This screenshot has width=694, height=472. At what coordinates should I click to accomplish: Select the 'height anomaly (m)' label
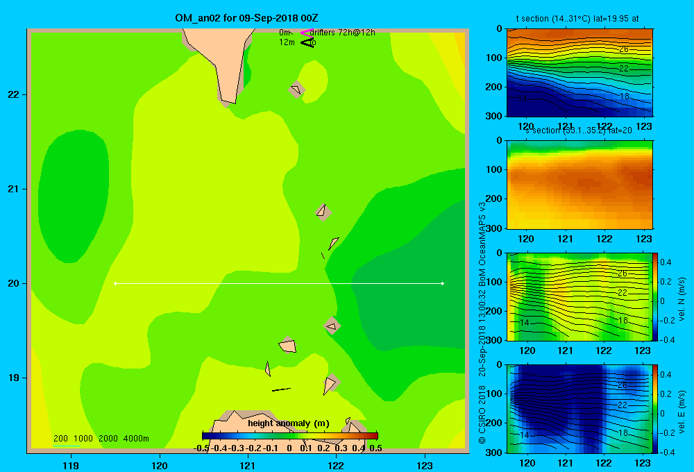289,423
